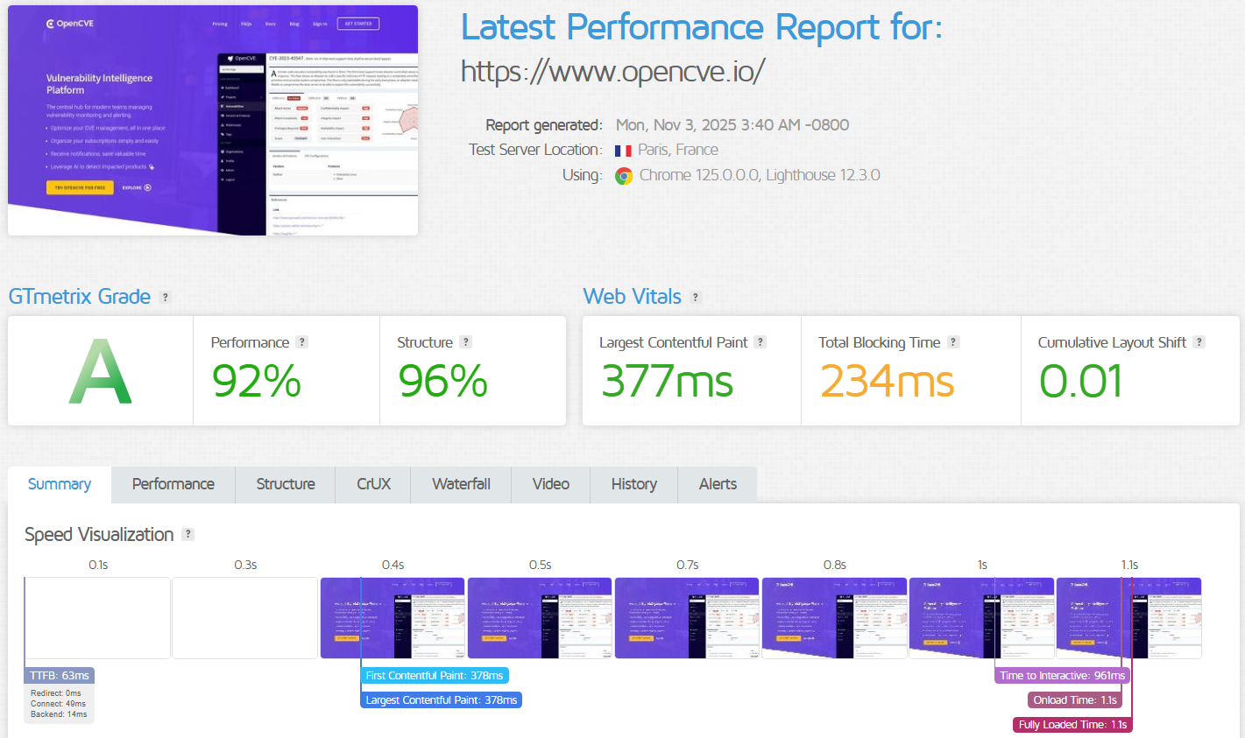Click the France flag icon

pos(623,151)
